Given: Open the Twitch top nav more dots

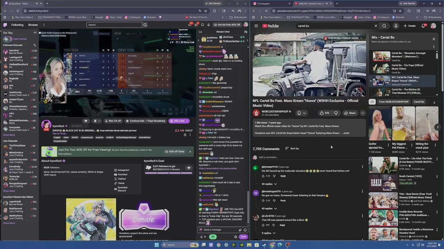Looking at the screenshot, I should point(44,25).
